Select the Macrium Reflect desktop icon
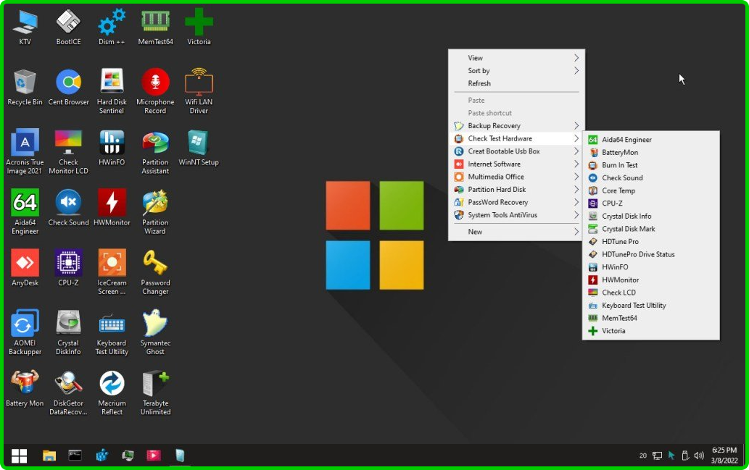The image size is (749, 470). click(112, 393)
